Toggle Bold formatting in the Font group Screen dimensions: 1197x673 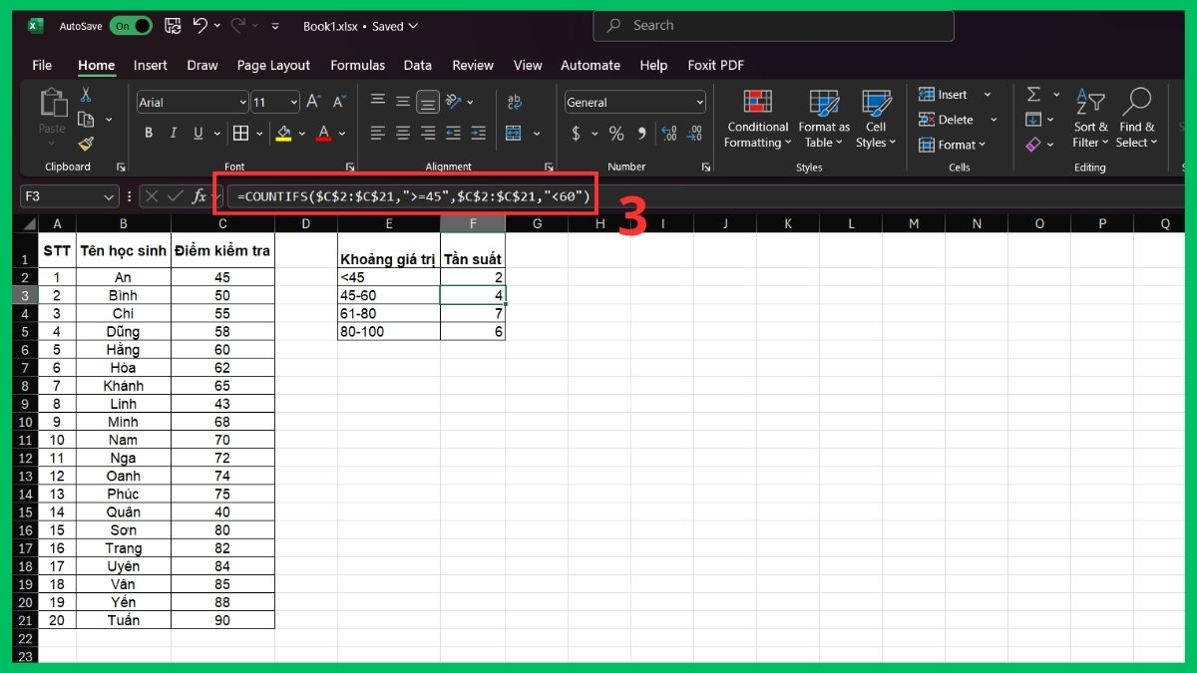coord(148,133)
